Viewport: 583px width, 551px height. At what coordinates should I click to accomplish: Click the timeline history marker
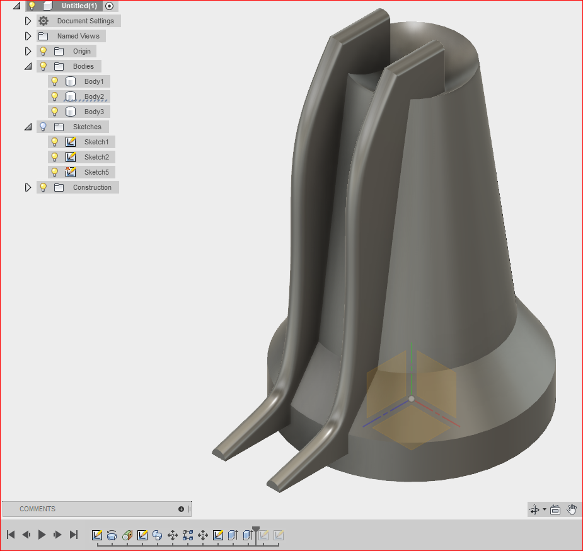pyautogui.click(x=256, y=529)
